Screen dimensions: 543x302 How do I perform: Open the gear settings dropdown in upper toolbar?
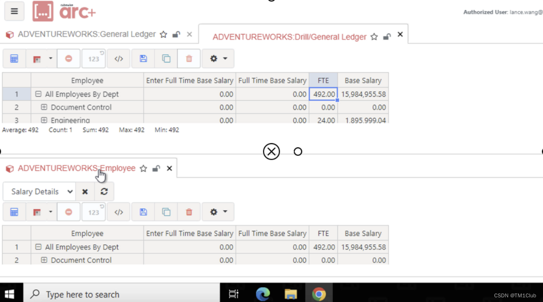click(x=218, y=59)
